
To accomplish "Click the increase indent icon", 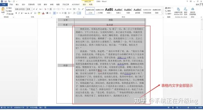I will coord(70,9).
